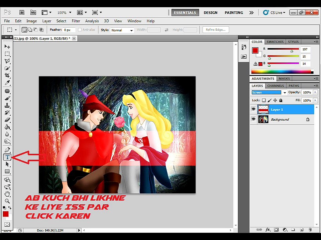Select the Polygonal Lasso tool
The image size is (321, 240).
coord(7,61)
